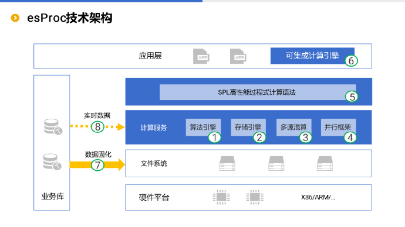Click the circled number 5 marker
The image size is (405, 227).
pos(352,97)
